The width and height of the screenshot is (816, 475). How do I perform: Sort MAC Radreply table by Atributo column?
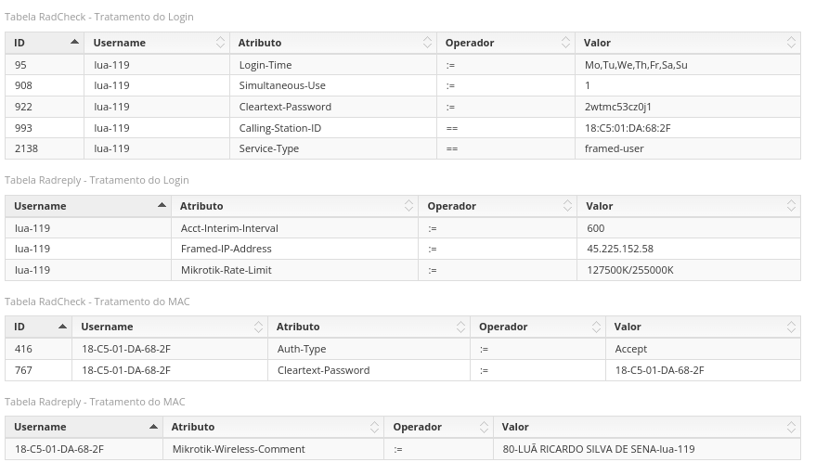(x=273, y=427)
